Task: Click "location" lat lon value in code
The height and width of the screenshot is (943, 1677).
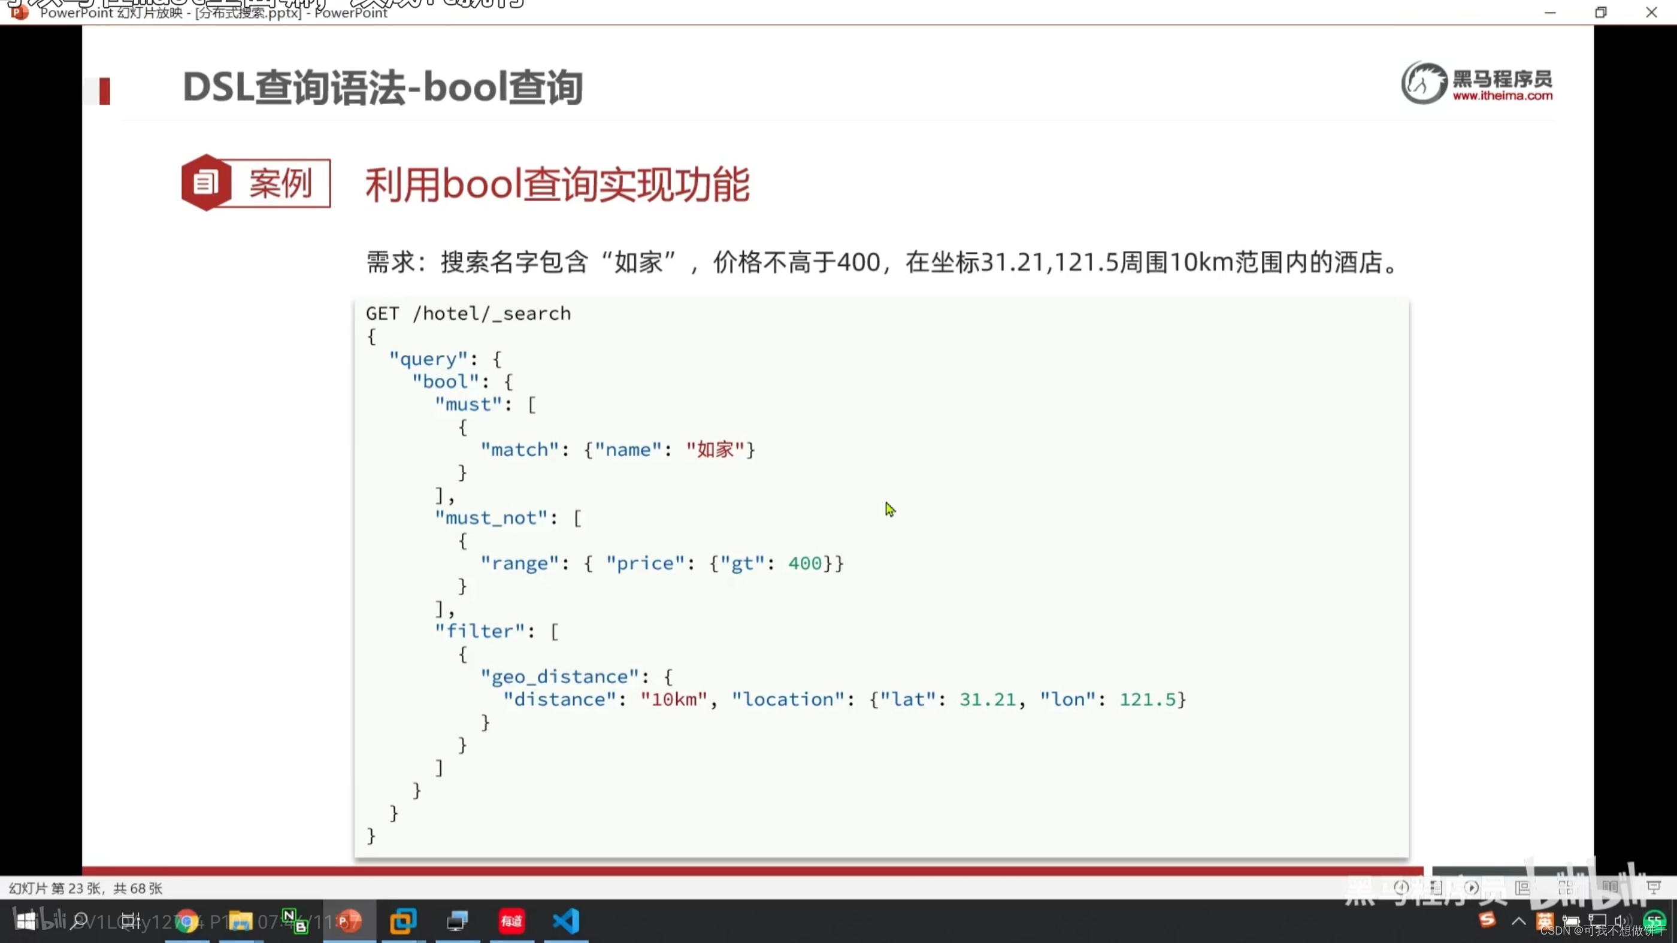Action: coord(959,699)
